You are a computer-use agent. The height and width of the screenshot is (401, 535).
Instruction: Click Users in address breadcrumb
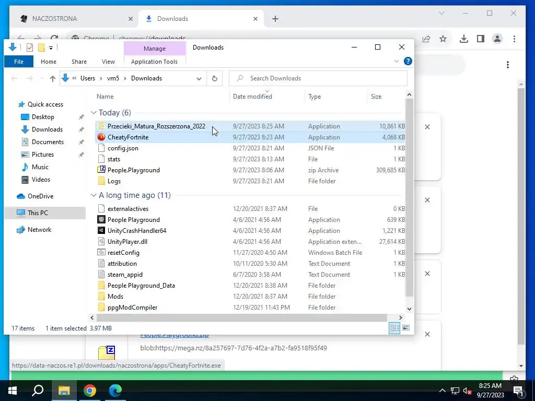pyautogui.click(x=88, y=78)
